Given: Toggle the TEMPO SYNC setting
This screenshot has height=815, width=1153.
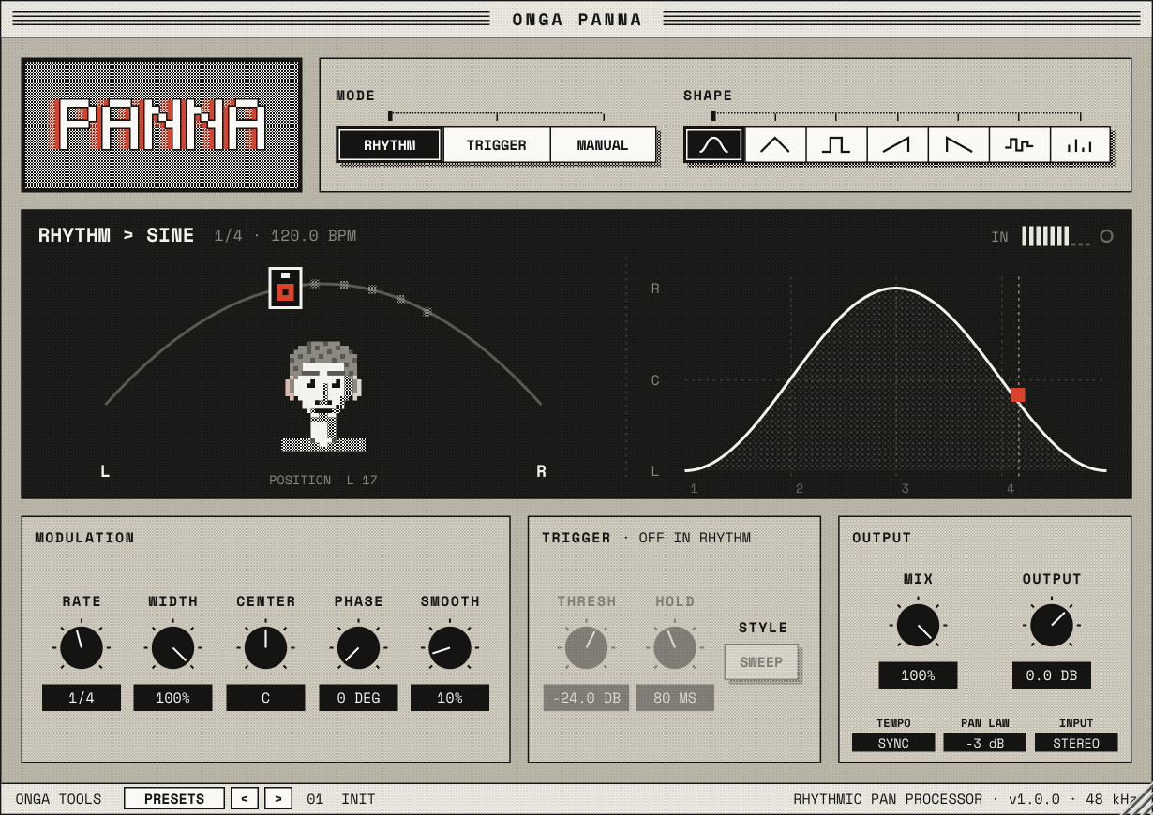Looking at the screenshot, I should (893, 743).
